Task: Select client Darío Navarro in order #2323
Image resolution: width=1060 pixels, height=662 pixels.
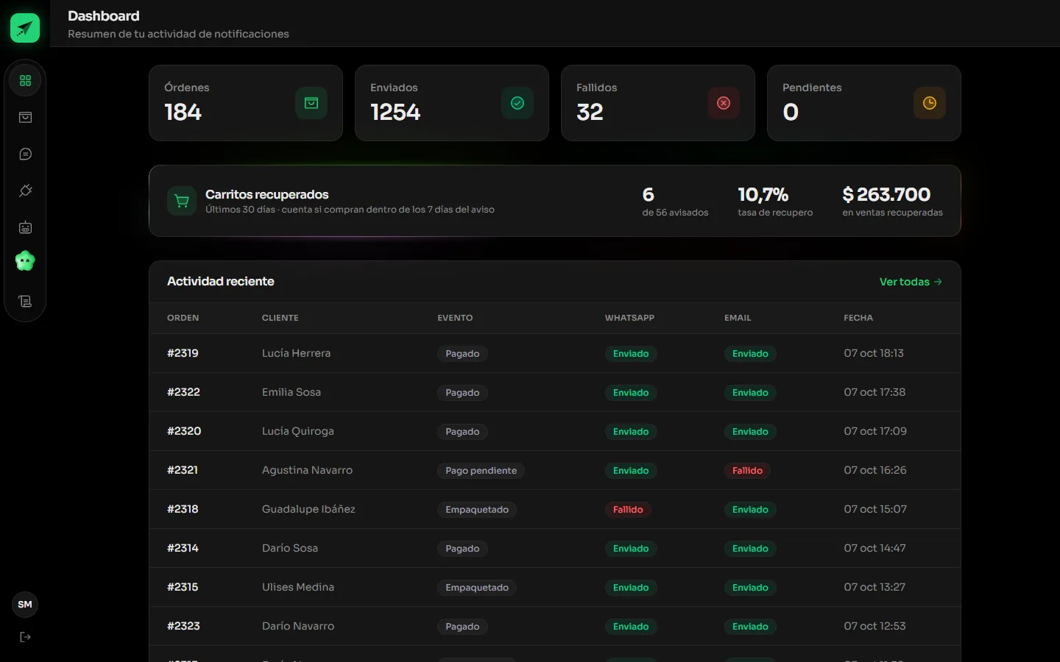Action: [x=298, y=626]
